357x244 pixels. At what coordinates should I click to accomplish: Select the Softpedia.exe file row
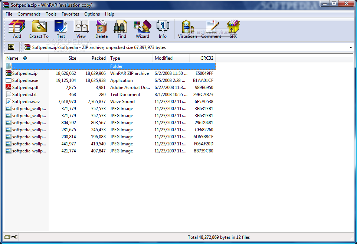click(x=25, y=80)
